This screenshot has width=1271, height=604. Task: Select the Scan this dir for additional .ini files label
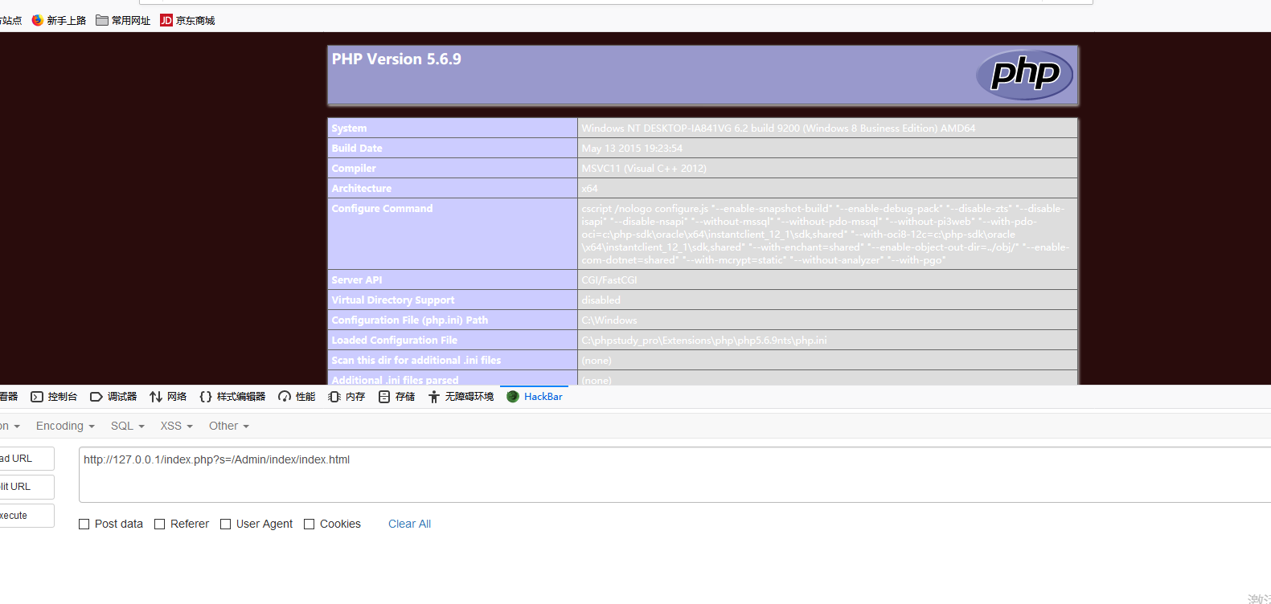click(x=416, y=361)
